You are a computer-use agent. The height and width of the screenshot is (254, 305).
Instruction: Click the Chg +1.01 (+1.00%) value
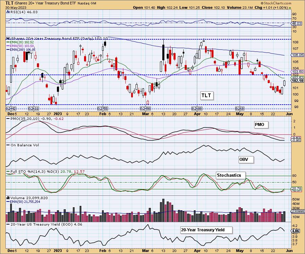point(271,7)
